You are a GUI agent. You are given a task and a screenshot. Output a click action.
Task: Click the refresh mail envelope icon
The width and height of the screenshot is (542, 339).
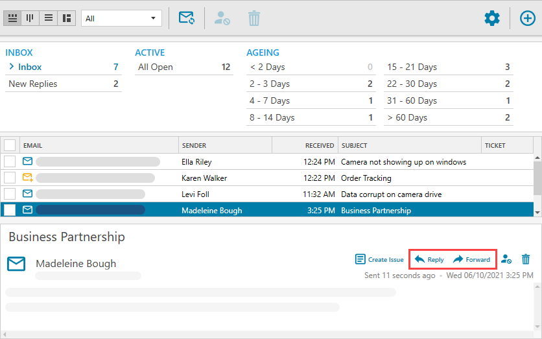click(186, 18)
